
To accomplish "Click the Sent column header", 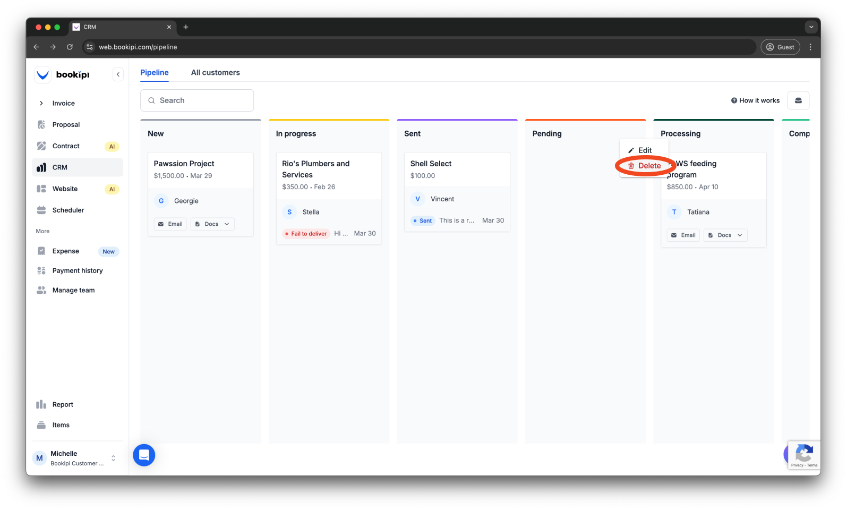I will tap(412, 133).
